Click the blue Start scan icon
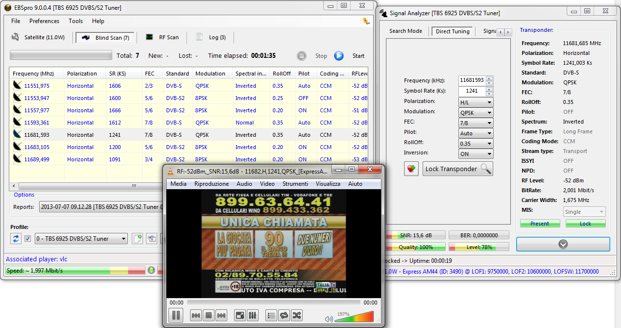Image resolution: width=621 pixels, height=328 pixels. (339, 56)
